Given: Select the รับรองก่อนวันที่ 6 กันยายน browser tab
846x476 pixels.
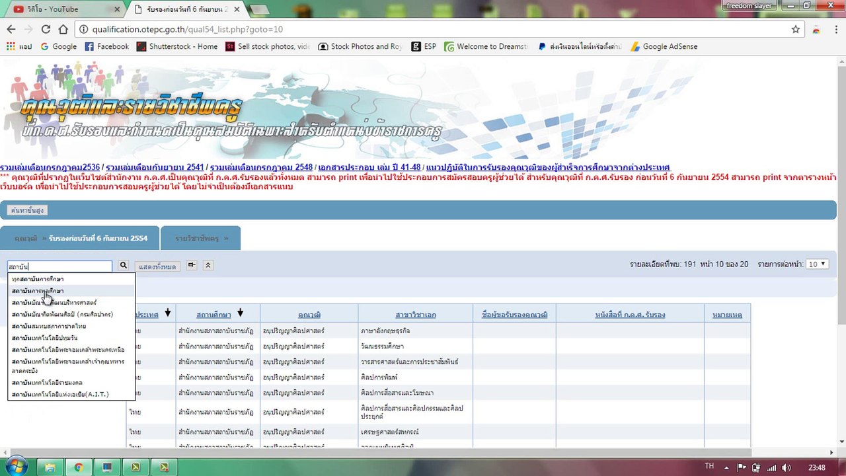Looking at the screenshot, I should (187, 9).
